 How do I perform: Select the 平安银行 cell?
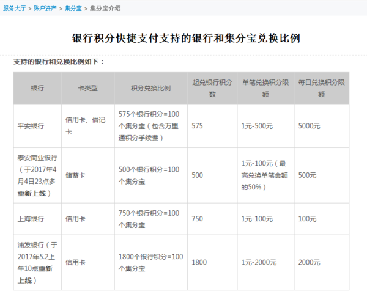click(x=37, y=126)
